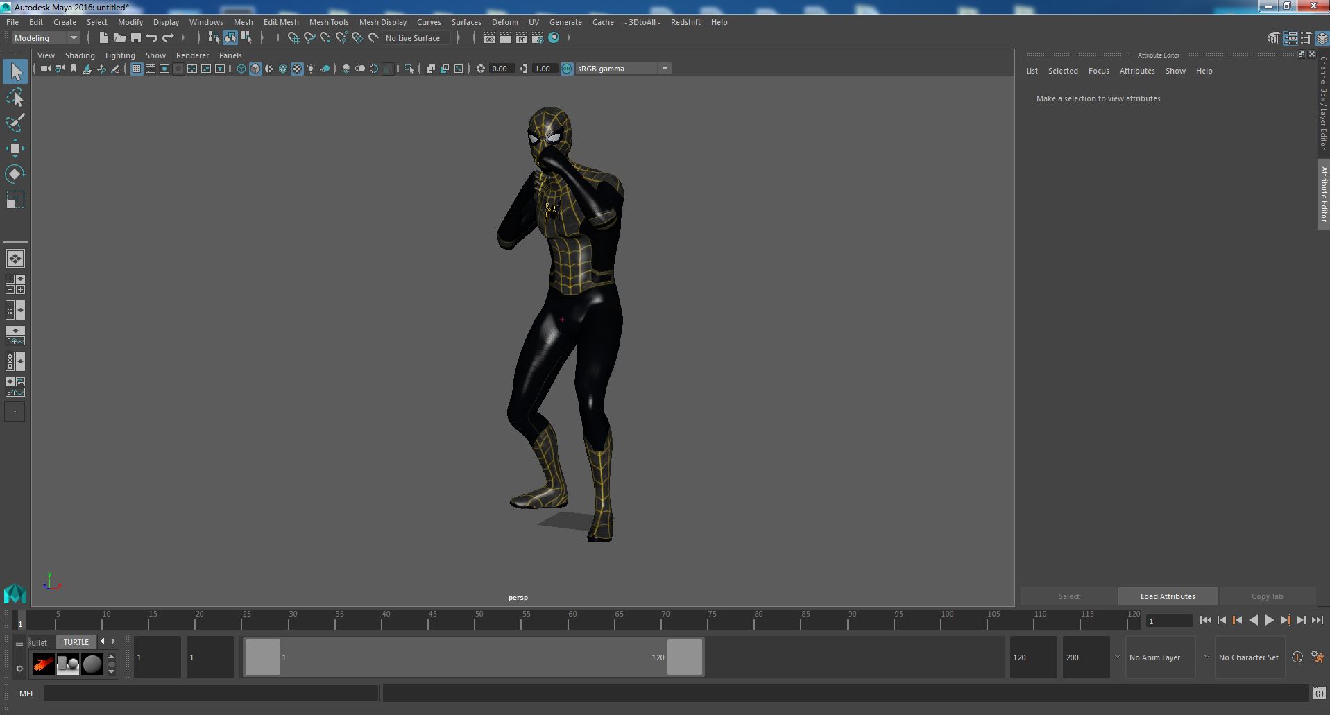Toggle smooth shade all

pos(255,69)
